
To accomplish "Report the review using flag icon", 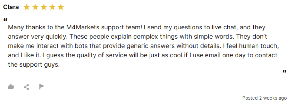I will [41, 87].
